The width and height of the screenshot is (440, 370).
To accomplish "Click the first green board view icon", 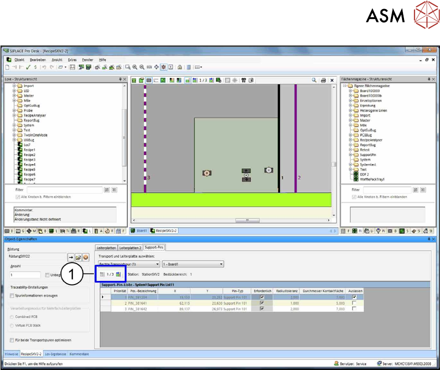I will 134,80.
